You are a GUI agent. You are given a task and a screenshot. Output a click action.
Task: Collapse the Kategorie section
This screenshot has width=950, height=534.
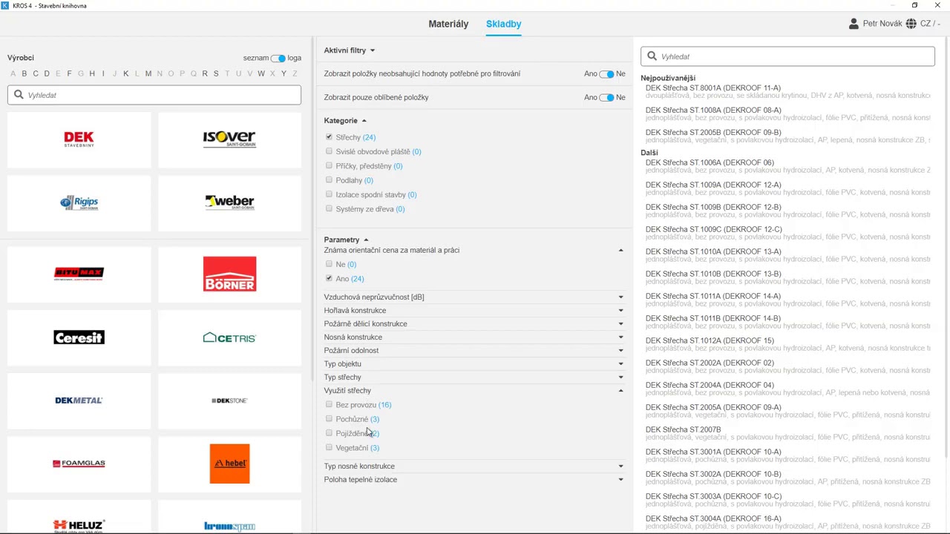pyautogui.click(x=364, y=121)
